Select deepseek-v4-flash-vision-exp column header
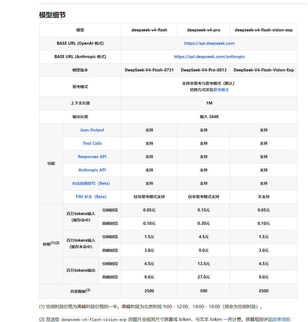Viewport: 308px width, 322px height. [x=263, y=30]
